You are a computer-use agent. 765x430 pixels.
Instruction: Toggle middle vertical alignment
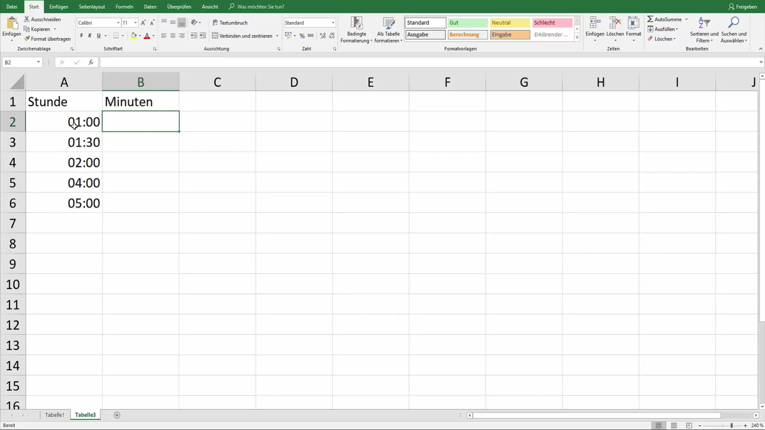pos(173,23)
